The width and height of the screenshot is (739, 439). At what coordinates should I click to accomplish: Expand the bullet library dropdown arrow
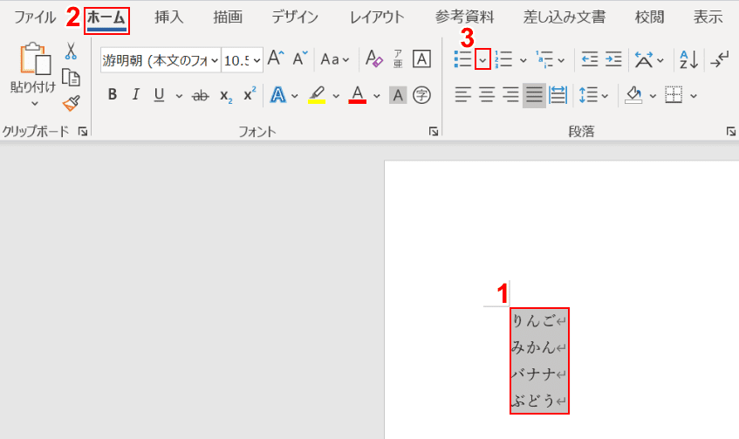[x=482, y=59]
